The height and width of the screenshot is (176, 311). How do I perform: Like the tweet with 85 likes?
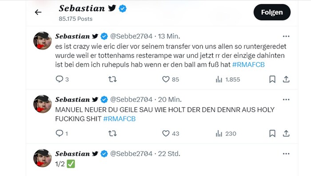click(x=166, y=79)
